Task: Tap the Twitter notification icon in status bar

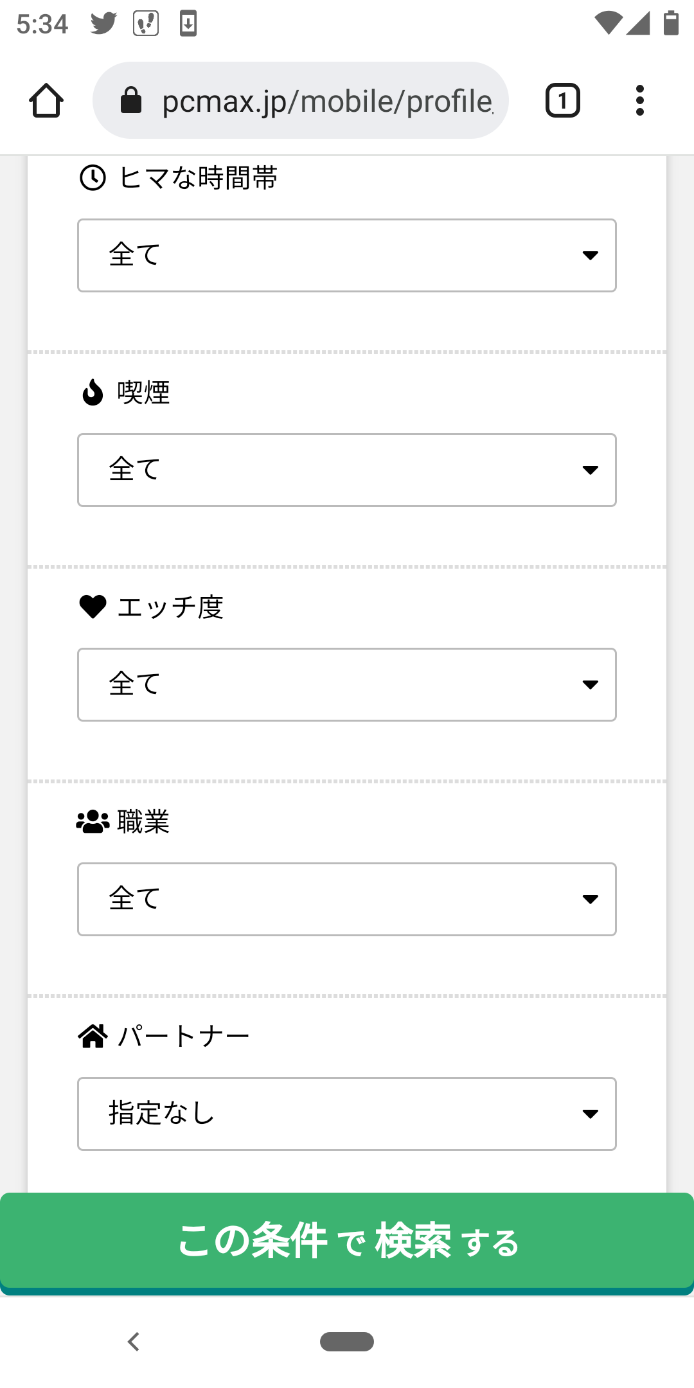Action: coord(103,24)
